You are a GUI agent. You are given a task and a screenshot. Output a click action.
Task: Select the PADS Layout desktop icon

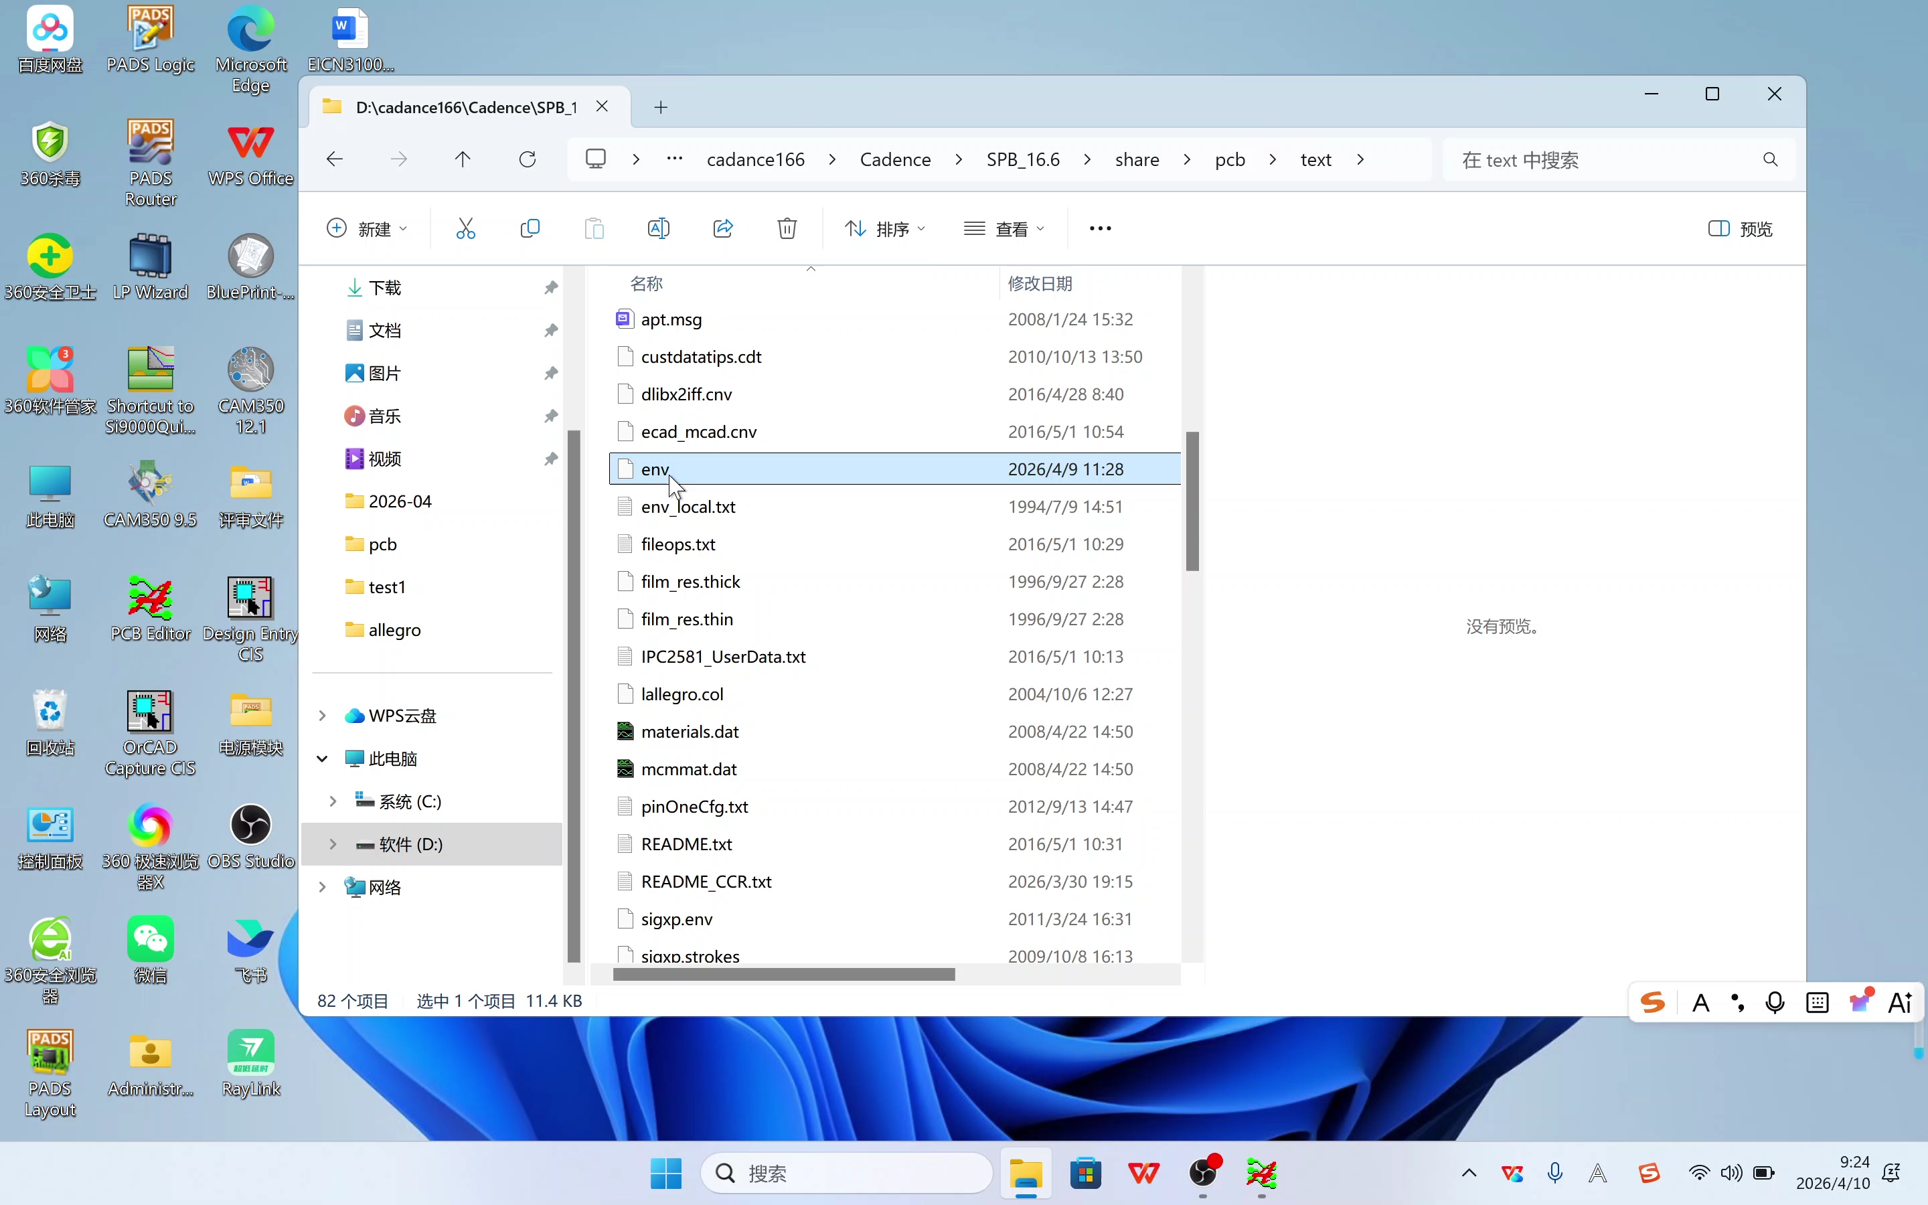[x=50, y=1074]
